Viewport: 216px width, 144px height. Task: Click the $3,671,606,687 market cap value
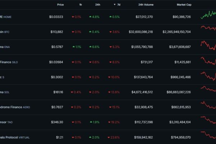pyautogui.click(x=180, y=47)
